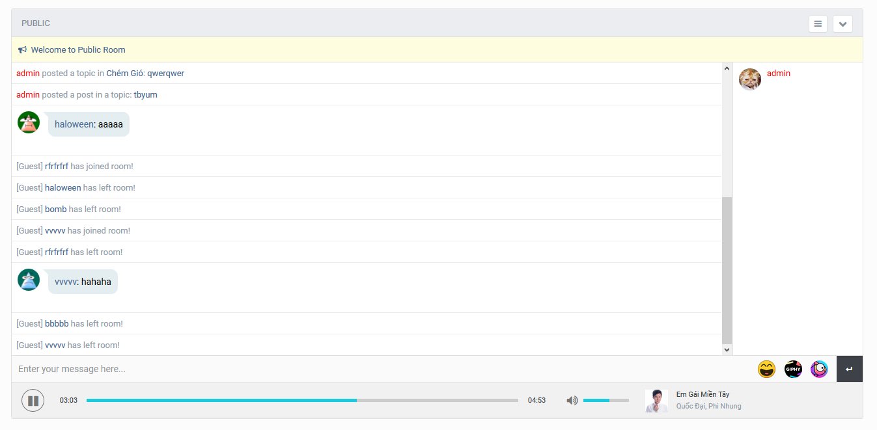Pause the music player

tap(33, 400)
